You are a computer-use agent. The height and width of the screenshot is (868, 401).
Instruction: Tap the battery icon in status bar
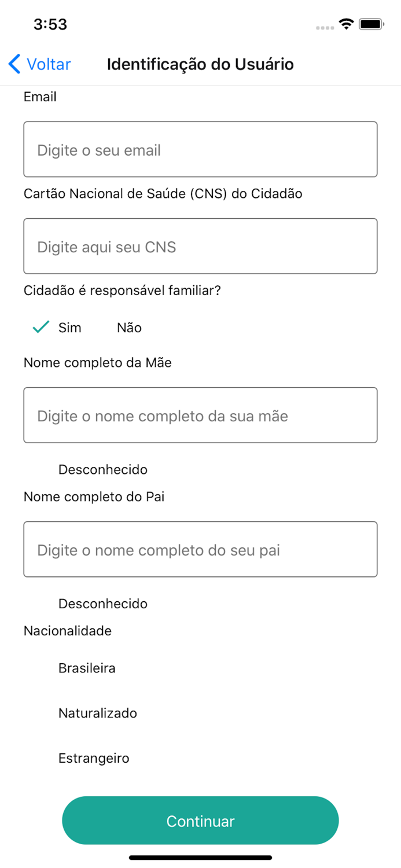[370, 24]
